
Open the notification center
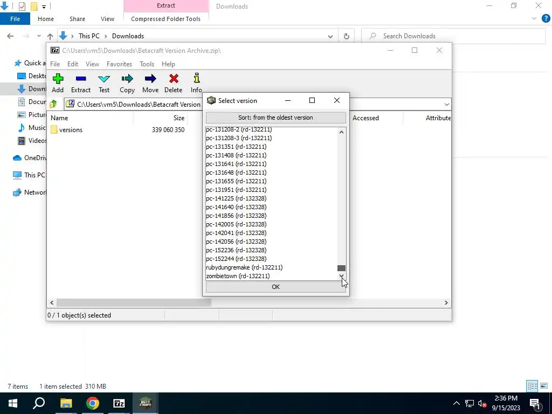click(535, 403)
